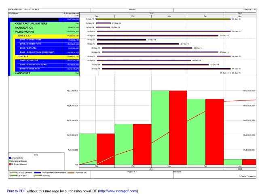This screenshot has height=194, width=275.
Task: Click the ZONE 7 MEP AREA Gantt bar
Action: coord(147,48)
